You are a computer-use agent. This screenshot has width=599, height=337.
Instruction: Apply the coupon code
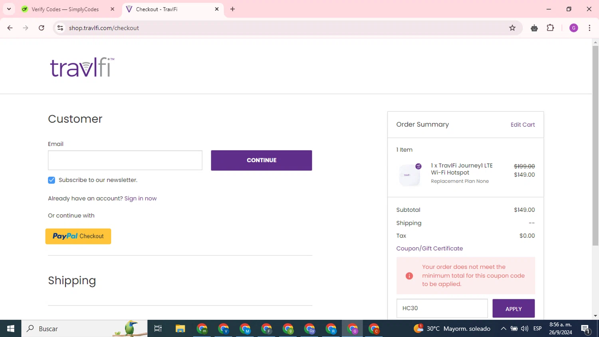coord(514,309)
